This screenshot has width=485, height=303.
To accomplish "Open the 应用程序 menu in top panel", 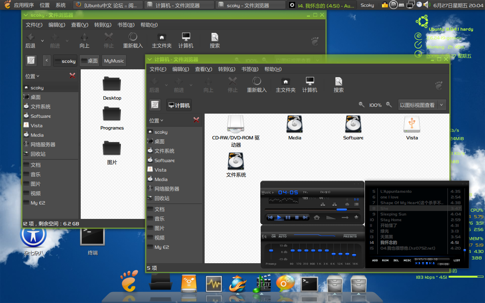I will click(24, 5).
